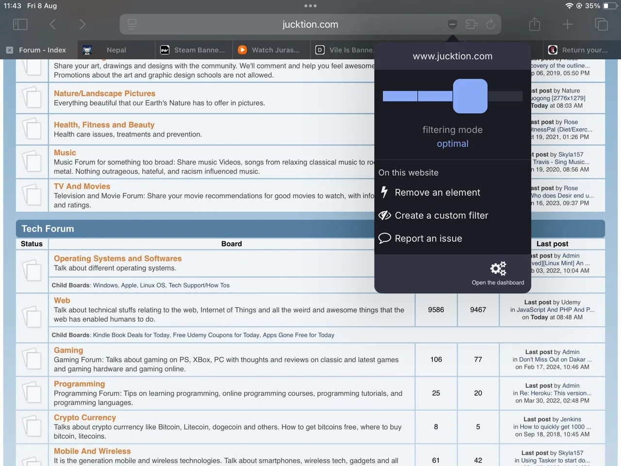Open the Linux OS child board
Image resolution: width=621 pixels, height=466 pixels.
pos(152,285)
